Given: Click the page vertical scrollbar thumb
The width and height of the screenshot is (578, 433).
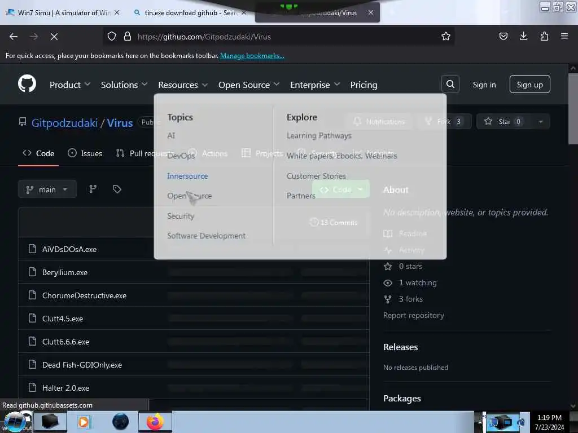Looking at the screenshot, I should pyautogui.click(x=572, y=109).
